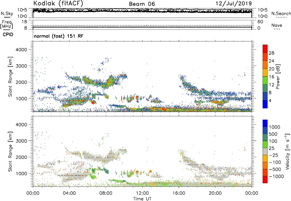Click the red bottom segment of Velocity color bar

(x=265, y=180)
